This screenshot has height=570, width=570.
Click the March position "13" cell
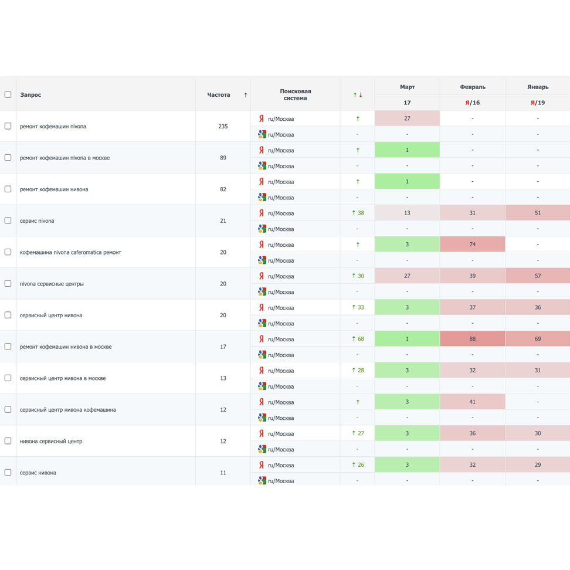407,213
